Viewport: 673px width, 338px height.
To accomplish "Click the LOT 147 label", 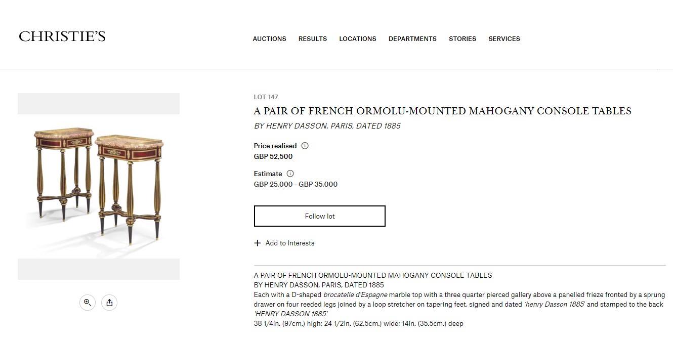I will tap(266, 97).
